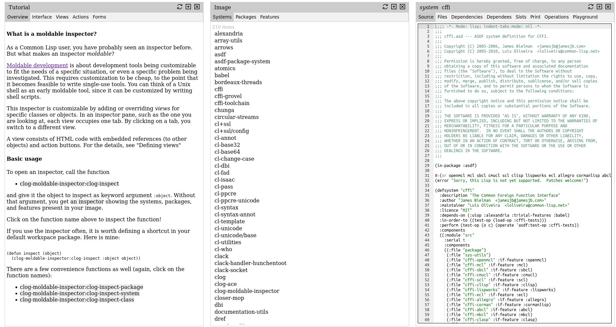Follow the Moldable development link

pyautogui.click(x=37, y=66)
